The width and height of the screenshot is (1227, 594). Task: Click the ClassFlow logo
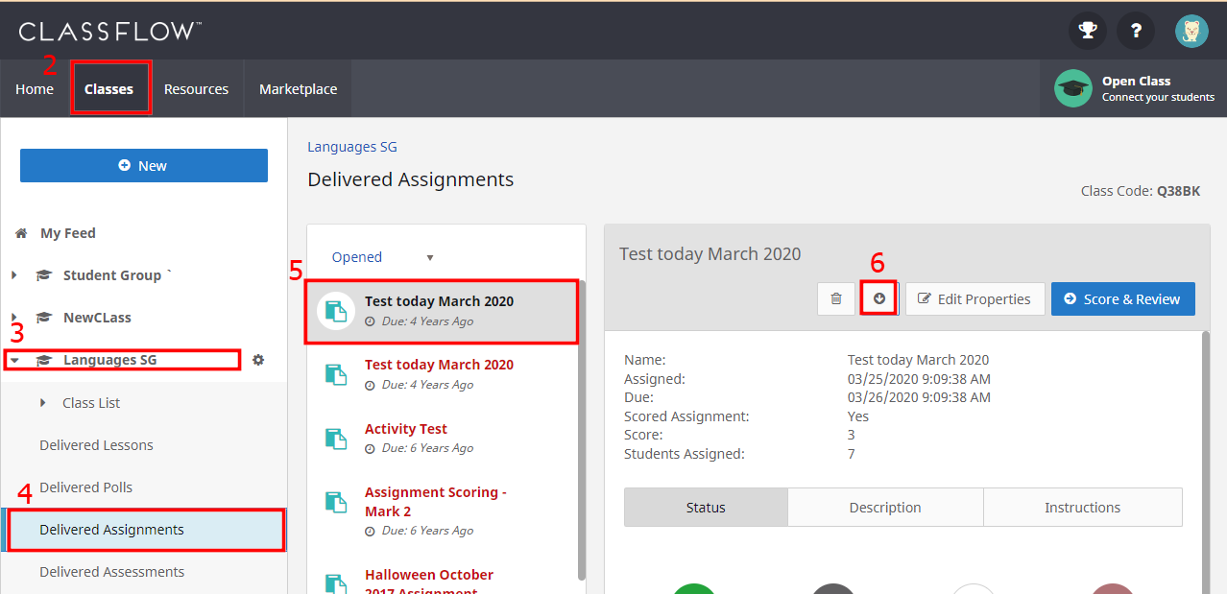tap(108, 30)
